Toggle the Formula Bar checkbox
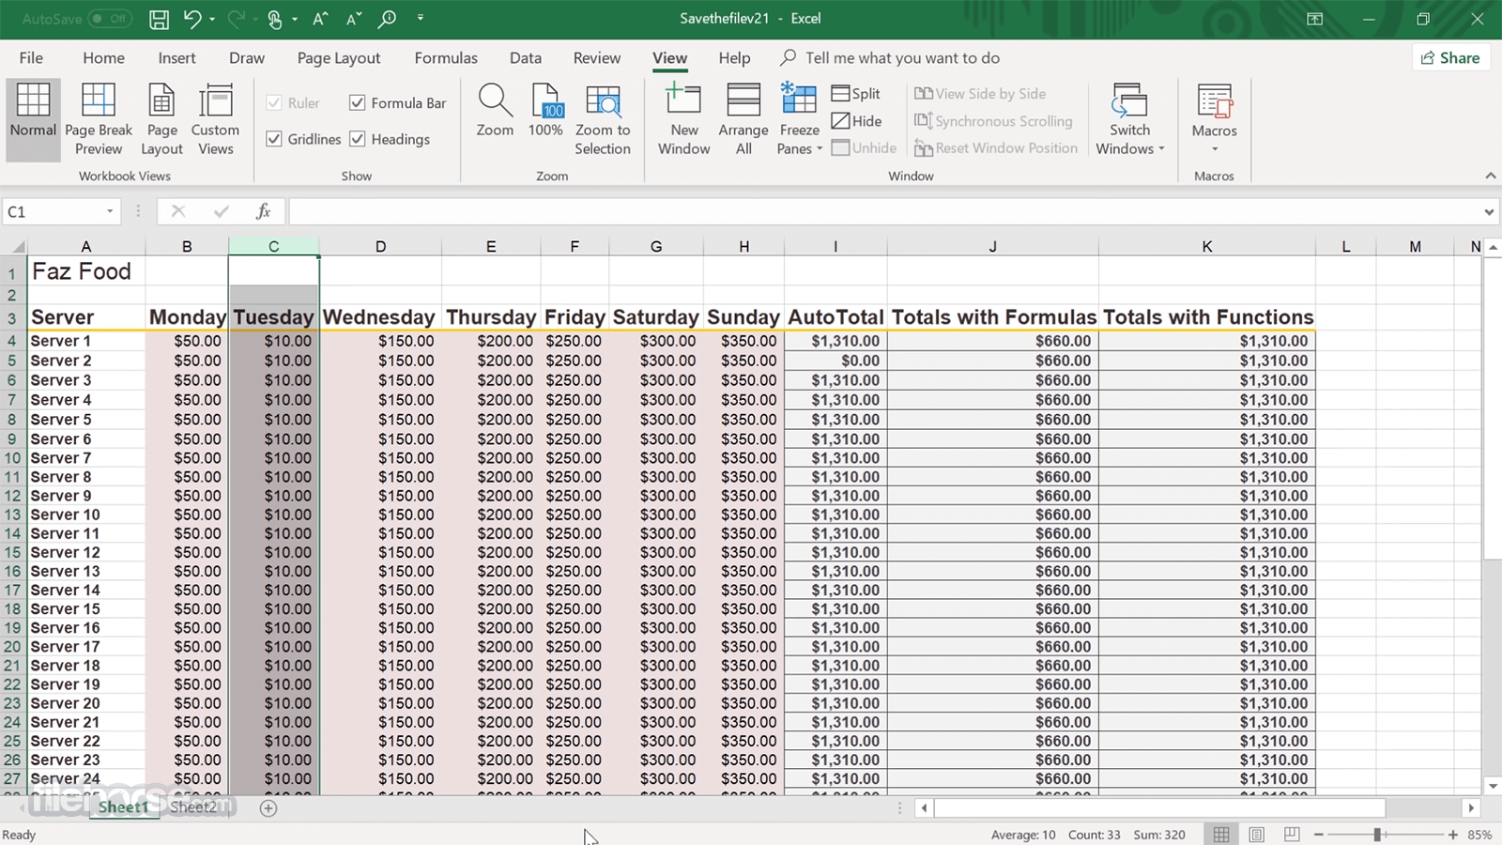The width and height of the screenshot is (1502, 845). click(358, 103)
